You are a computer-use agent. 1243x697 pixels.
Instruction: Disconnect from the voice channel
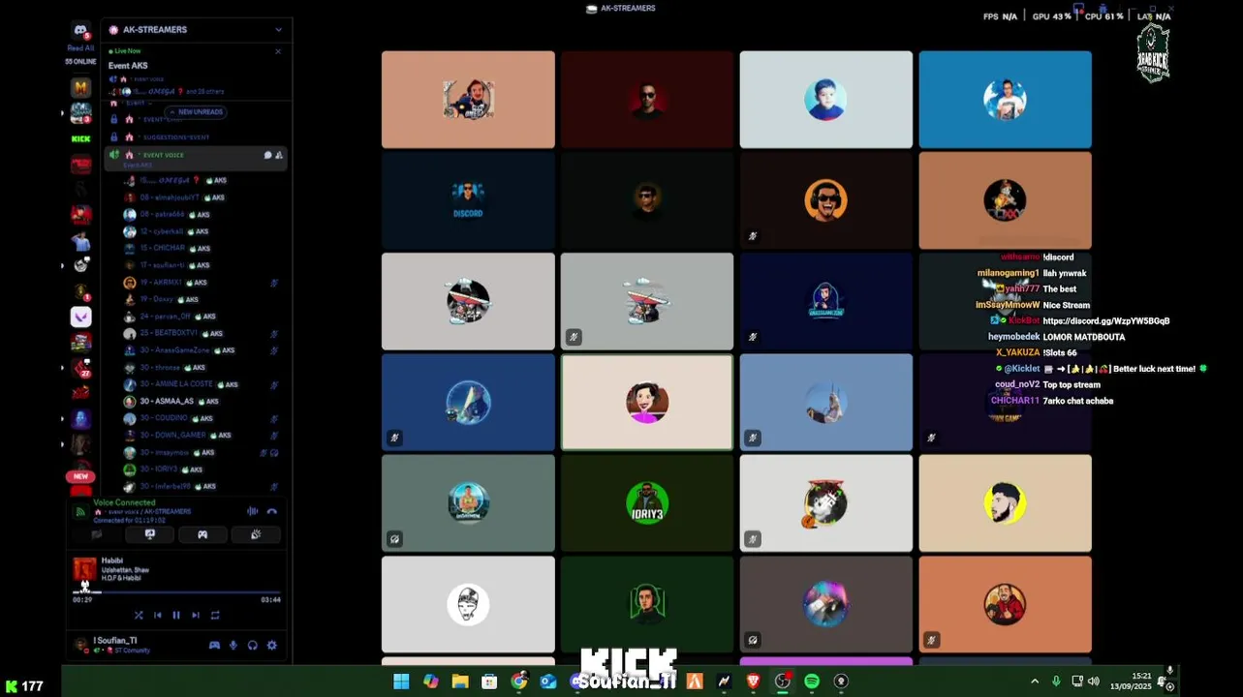pyautogui.click(x=272, y=511)
